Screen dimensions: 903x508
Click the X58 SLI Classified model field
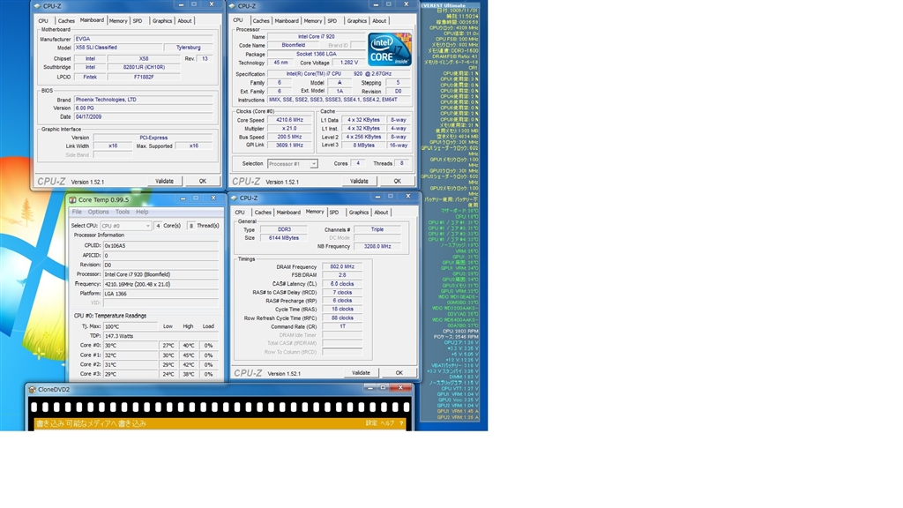coord(118,48)
